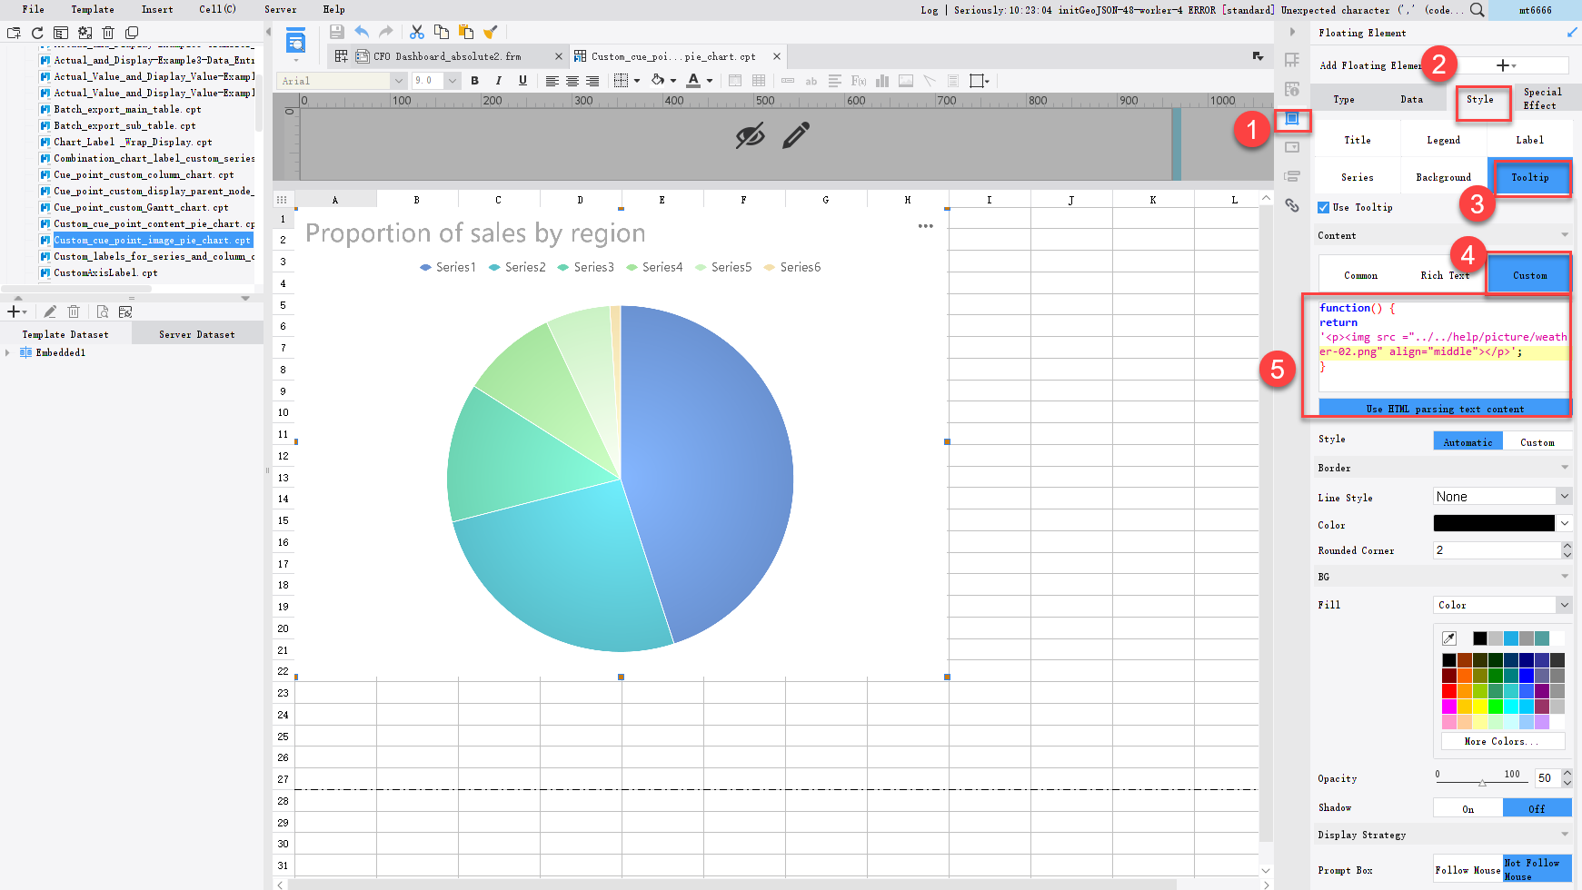Open the font name dropdown
The height and width of the screenshot is (890, 1582).
click(398, 81)
